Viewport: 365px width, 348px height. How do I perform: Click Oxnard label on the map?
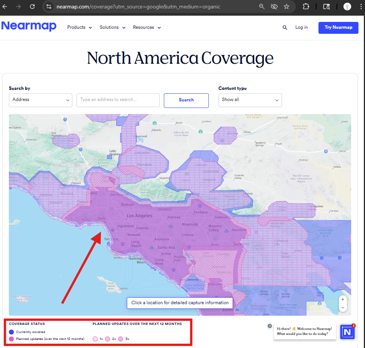click(55, 202)
